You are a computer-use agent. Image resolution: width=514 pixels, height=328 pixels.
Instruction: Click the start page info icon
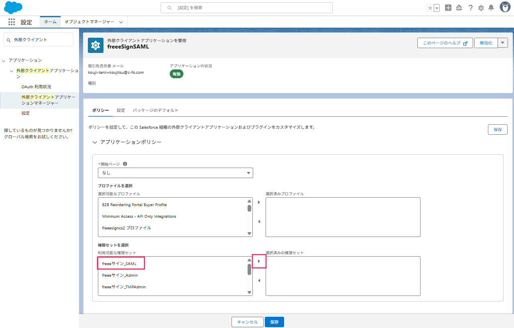[125, 164]
